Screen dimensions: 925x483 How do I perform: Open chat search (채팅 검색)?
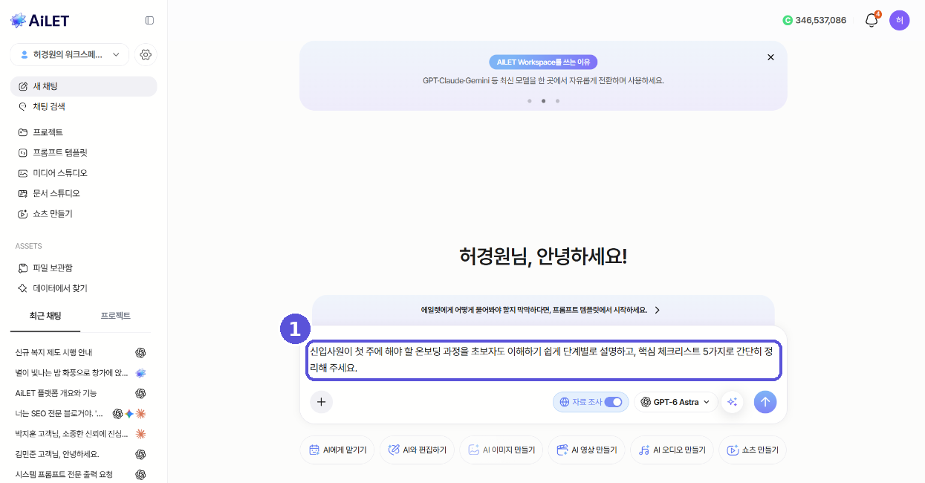pos(83,106)
